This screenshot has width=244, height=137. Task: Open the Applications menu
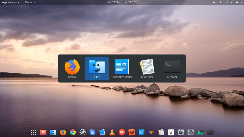click(x=10, y=2)
